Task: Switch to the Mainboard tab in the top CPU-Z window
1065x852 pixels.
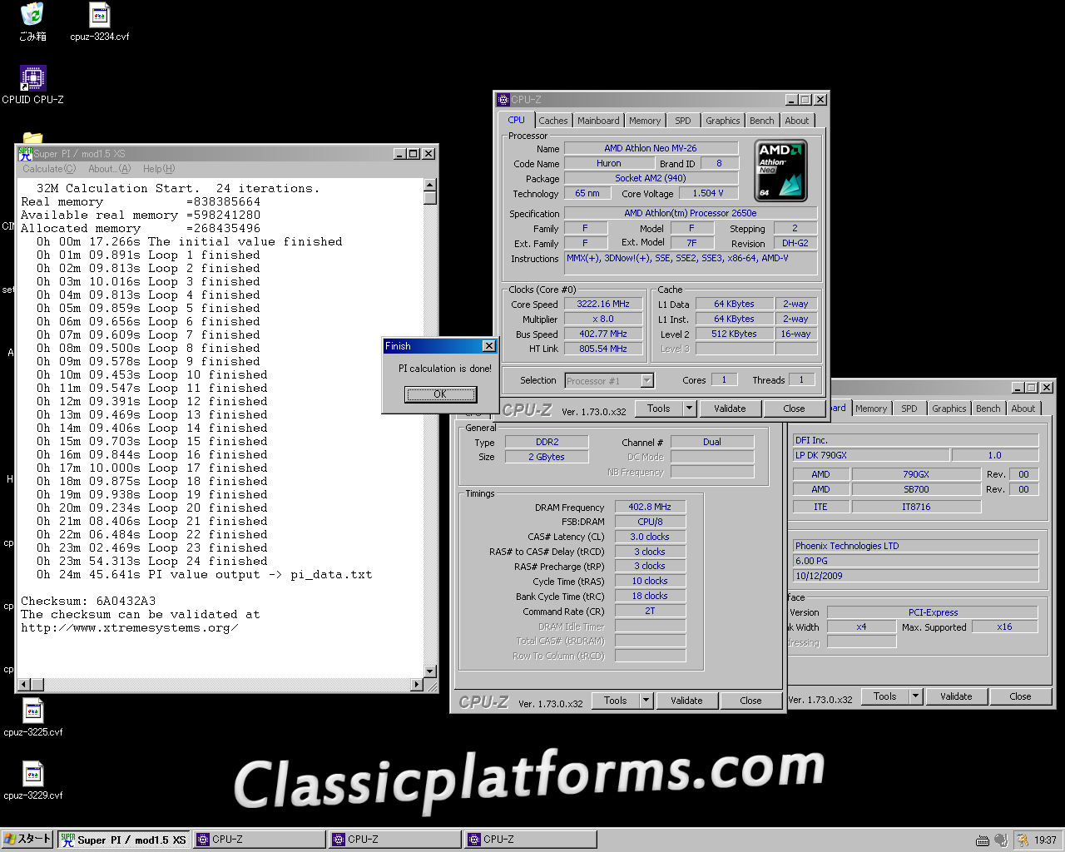Action: (598, 121)
